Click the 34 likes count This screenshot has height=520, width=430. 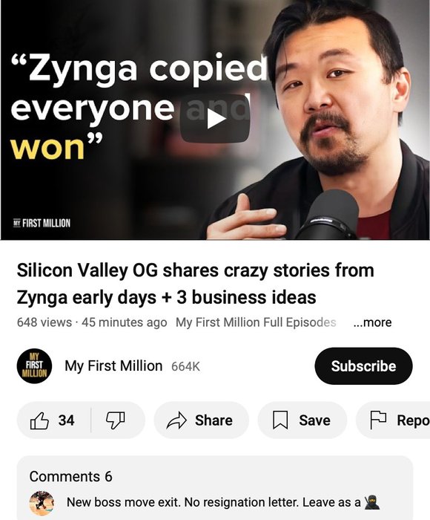(x=66, y=420)
